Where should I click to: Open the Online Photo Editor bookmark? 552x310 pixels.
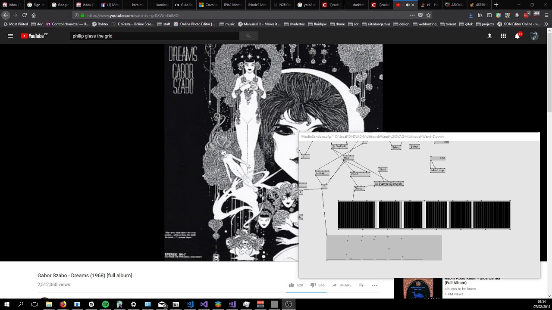coord(194,24)
